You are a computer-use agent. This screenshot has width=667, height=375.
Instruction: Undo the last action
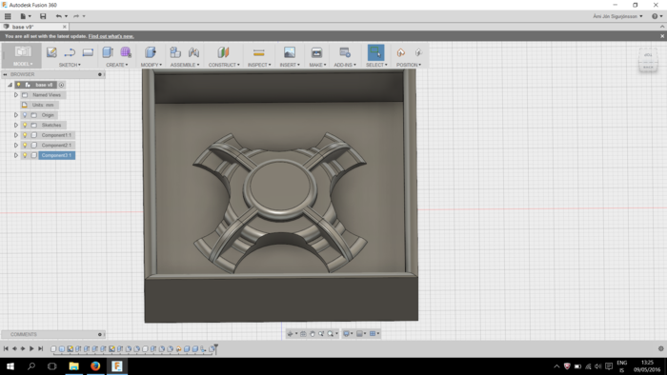click(x=59, y=16)
